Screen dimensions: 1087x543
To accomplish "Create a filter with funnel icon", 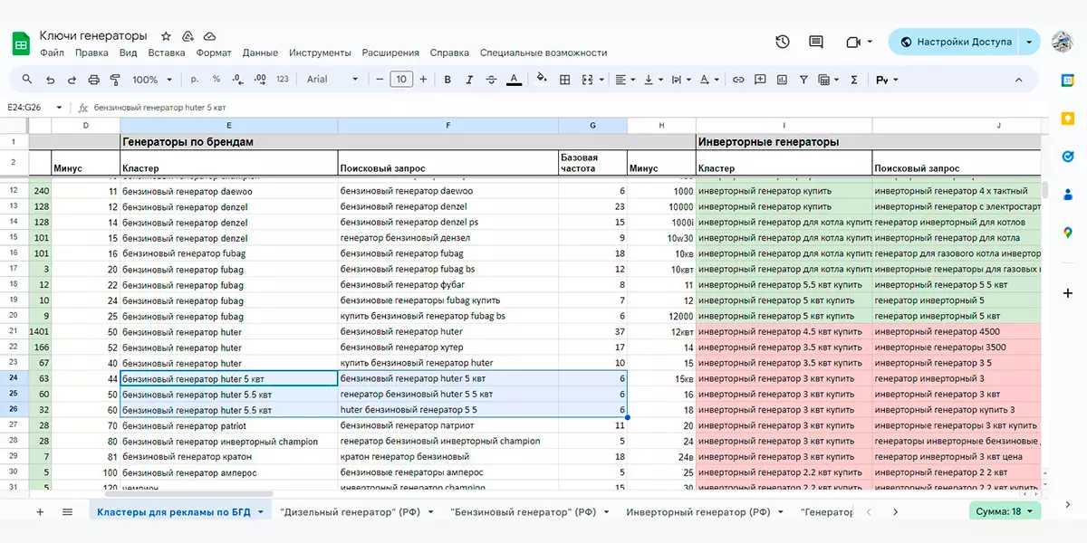I will tap(803, 80).
